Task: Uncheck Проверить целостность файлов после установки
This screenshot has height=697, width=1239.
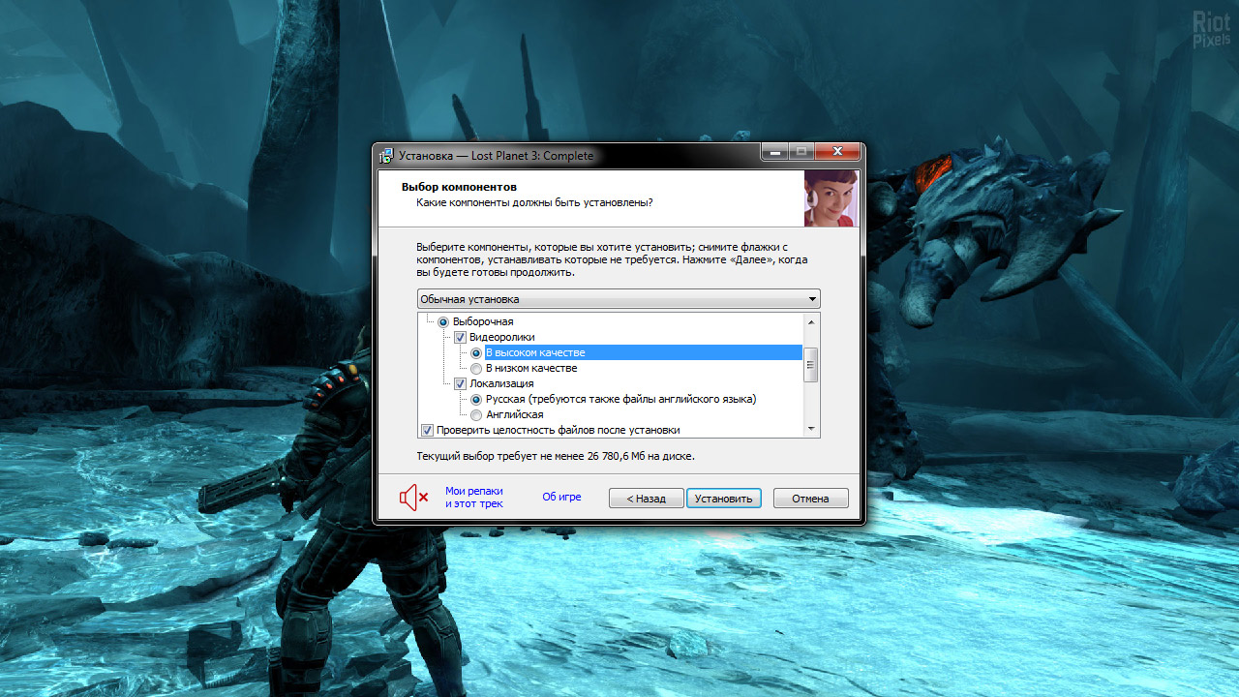Action: point(428,430)
